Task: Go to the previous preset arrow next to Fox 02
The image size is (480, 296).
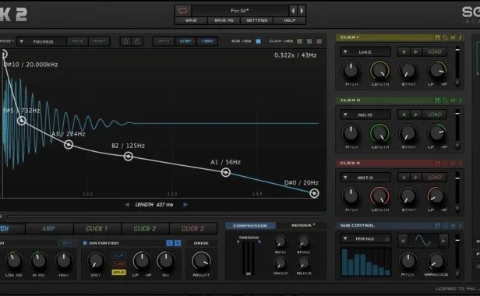Action: coord(293,11)
